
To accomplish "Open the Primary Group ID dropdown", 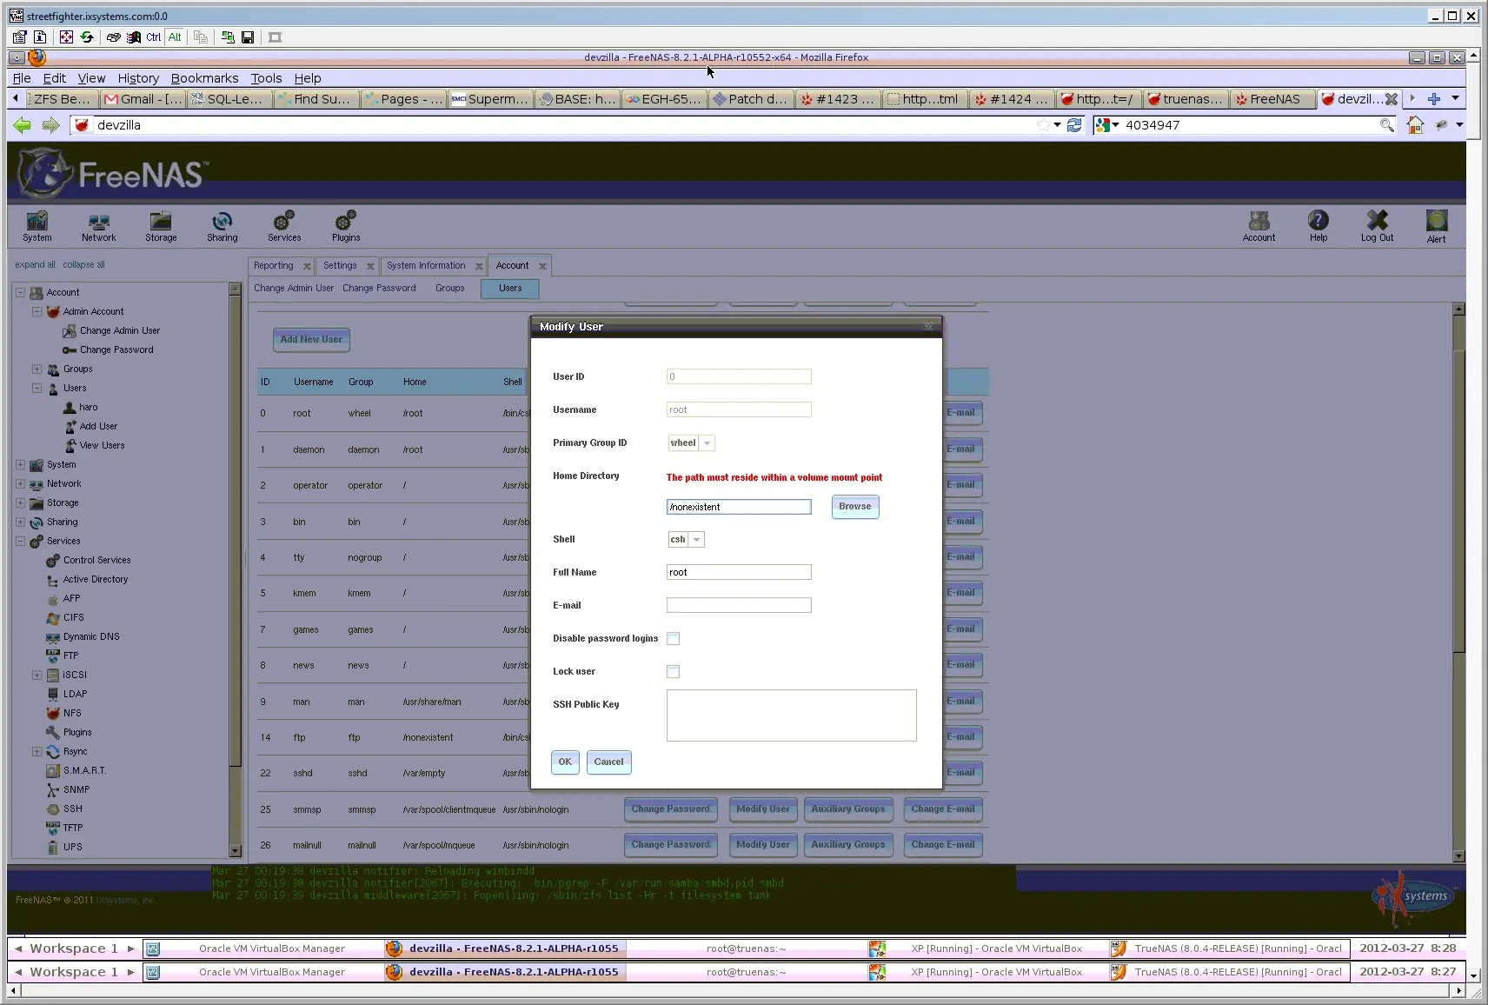I will (707, 443).
